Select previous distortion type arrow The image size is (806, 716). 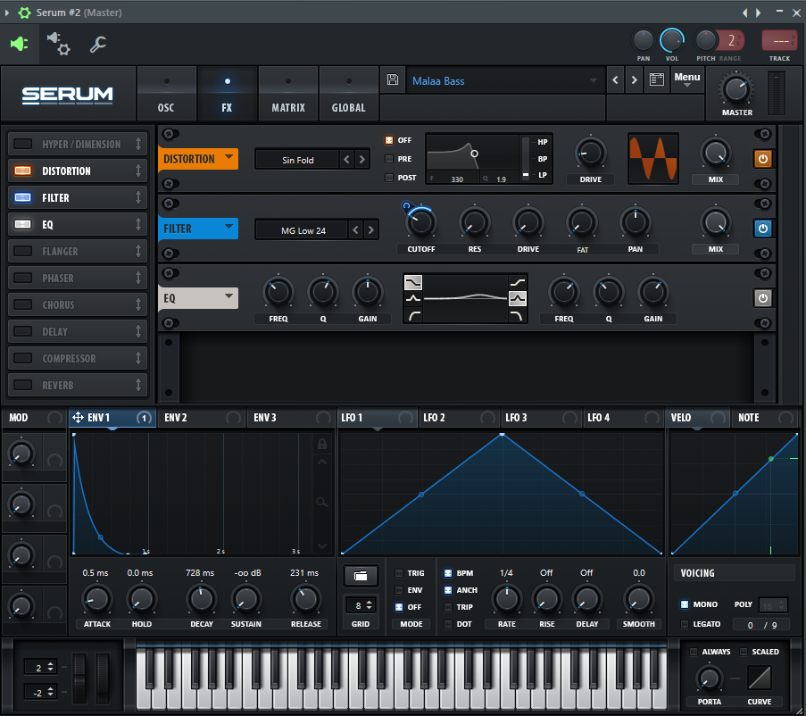[x=347, y=160]
